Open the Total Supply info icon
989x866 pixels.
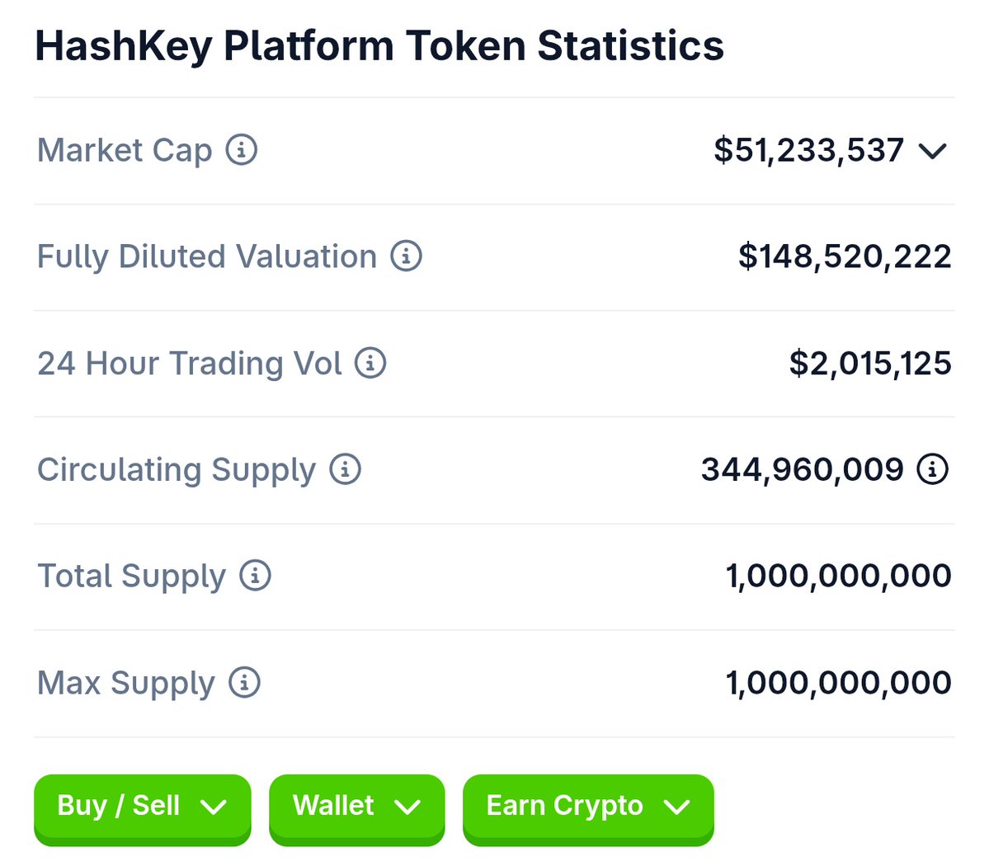click(255, 575)
